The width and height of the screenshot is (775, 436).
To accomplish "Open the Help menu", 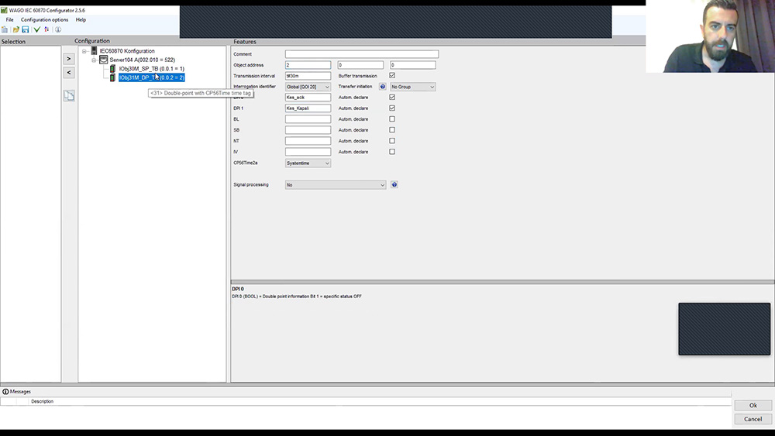I will click(x=81, y=20).
